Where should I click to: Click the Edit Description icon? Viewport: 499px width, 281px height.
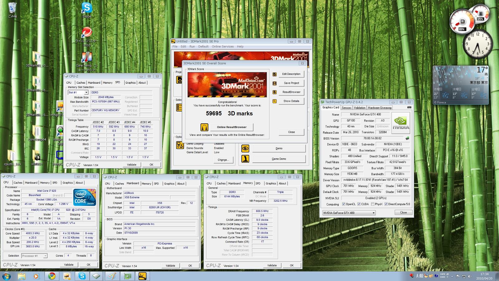coord(274,74)
